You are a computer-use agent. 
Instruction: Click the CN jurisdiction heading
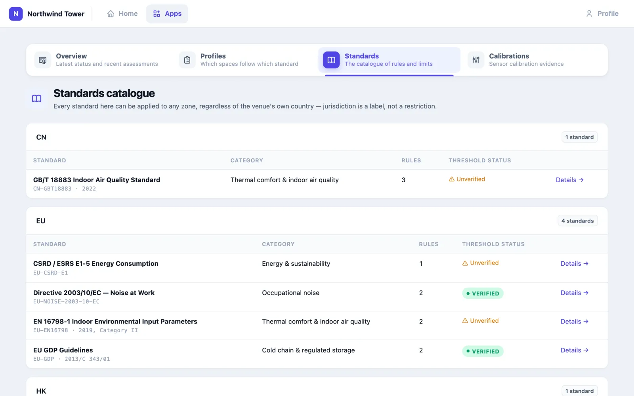point(41,137)
